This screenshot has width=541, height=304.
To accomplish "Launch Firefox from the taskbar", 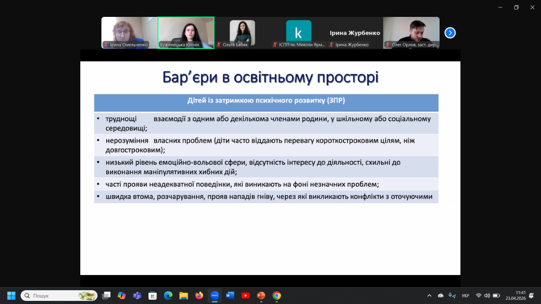I will [199, 296].
